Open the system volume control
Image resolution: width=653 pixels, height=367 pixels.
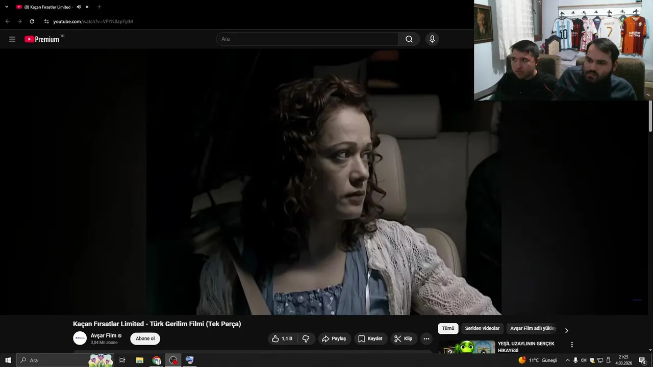tap(584, 360)
